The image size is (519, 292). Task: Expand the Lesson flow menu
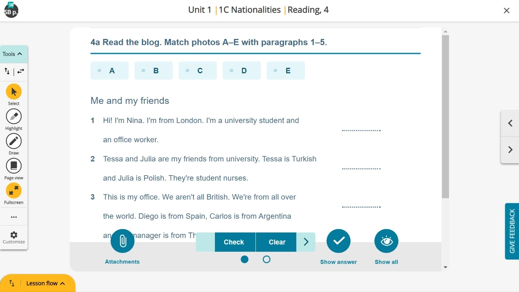[x=45, y=283]
